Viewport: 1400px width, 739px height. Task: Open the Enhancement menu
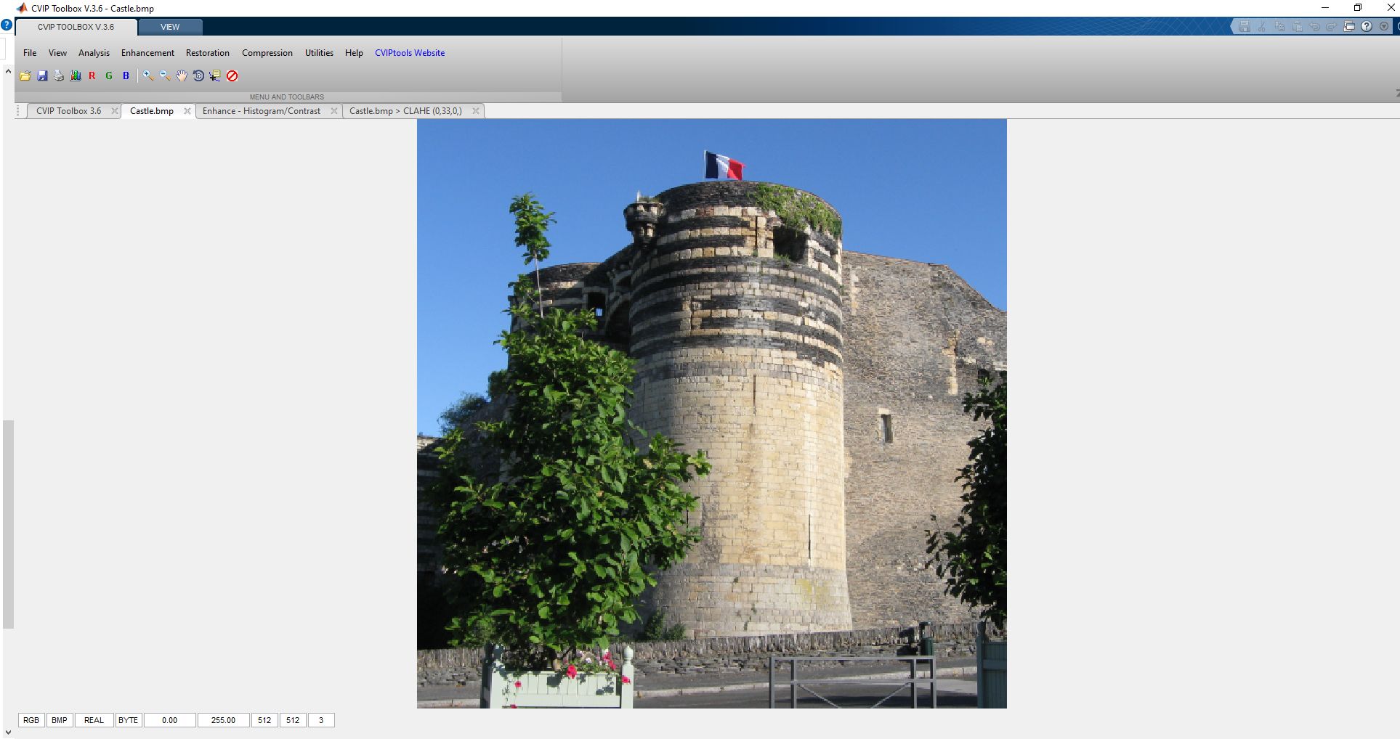[x=147, y=53]
